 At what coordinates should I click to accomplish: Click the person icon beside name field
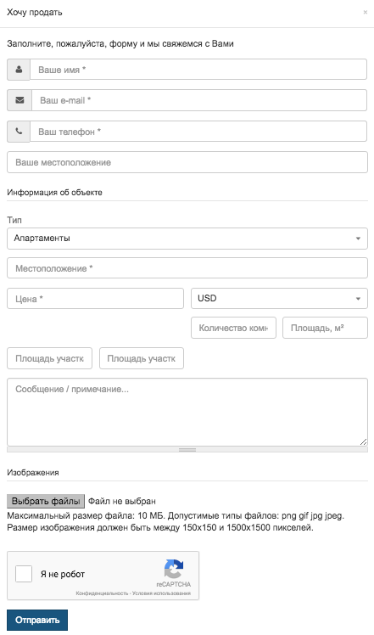coord(19,70)
